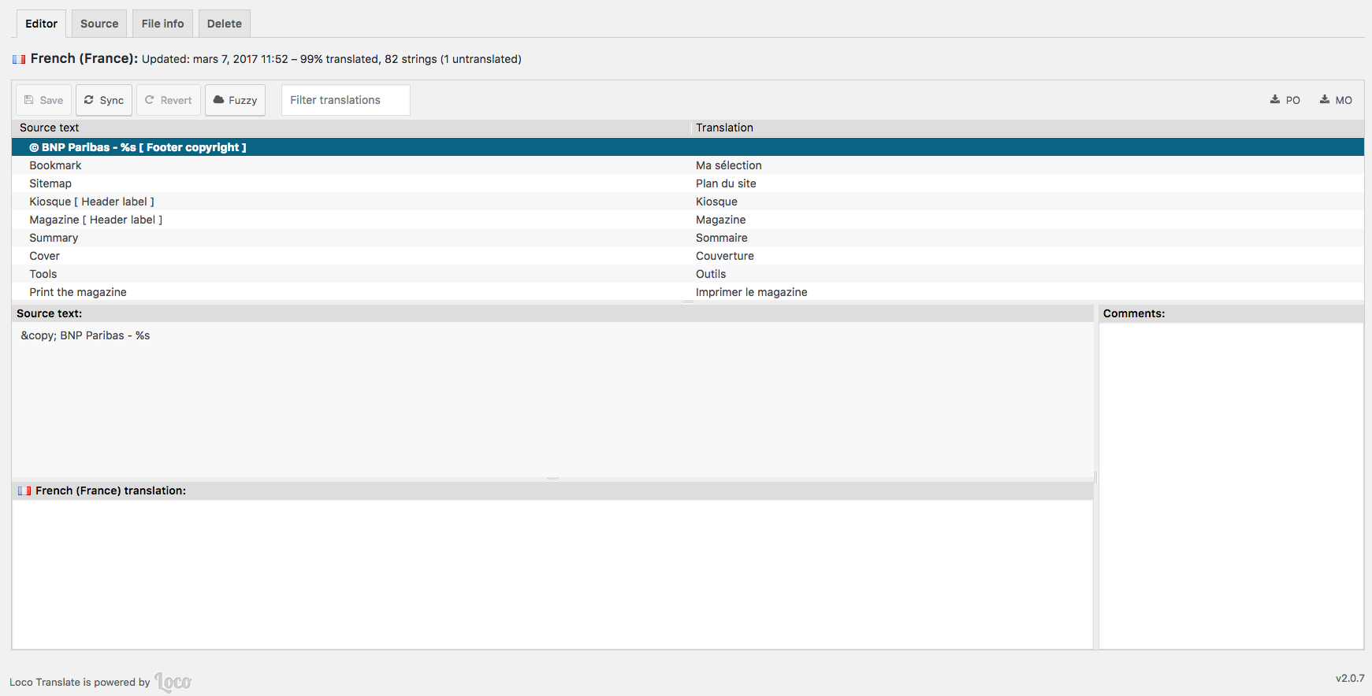The width and height of the screenshot is (1372, 696).
Task: Click the Save button
Action: click(x=43, y=100)
